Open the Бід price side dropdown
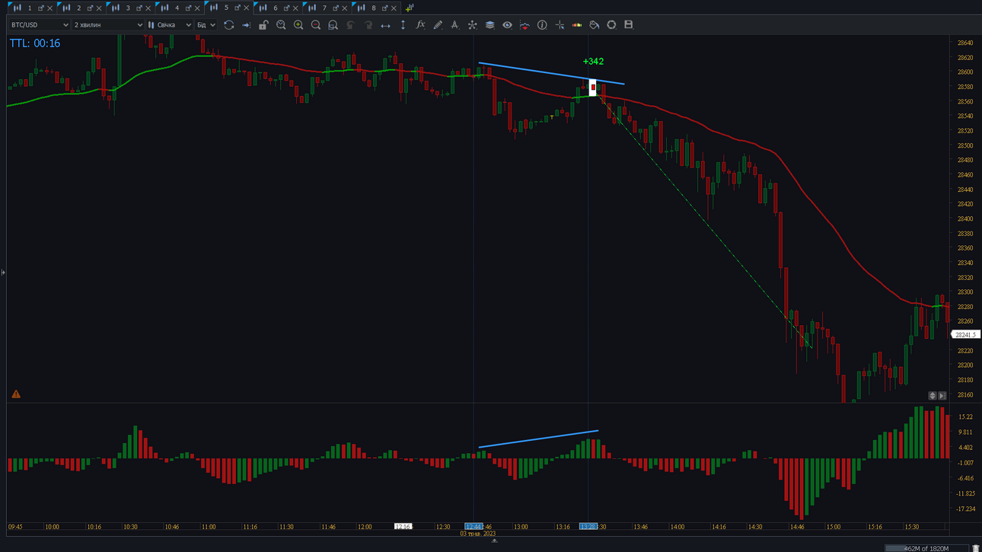Image resolution: width=982 pixels, height=552 pixels. click(x=206, y=25)
